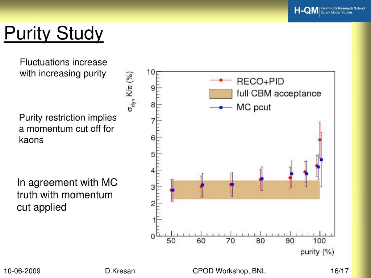Click the blue square data point at 100% purity
Image resolution: width=371 pixels, height=278 pixels.
click(321, 160)
